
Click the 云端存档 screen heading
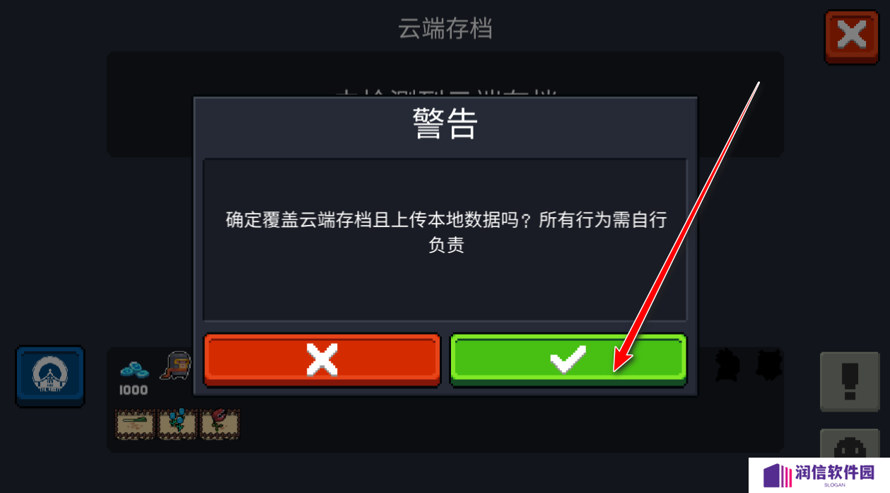click(x=445, y=29)
